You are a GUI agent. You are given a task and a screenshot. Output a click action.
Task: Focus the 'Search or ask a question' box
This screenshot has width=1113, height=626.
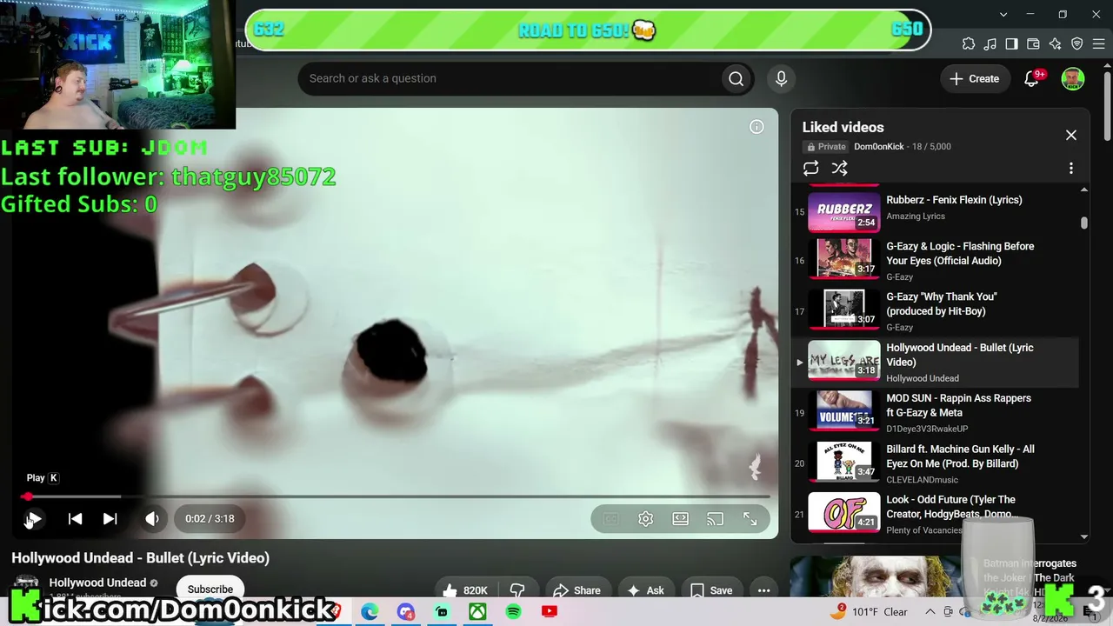point(513,78)
